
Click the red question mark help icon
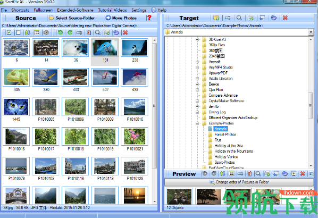point(149,18)
